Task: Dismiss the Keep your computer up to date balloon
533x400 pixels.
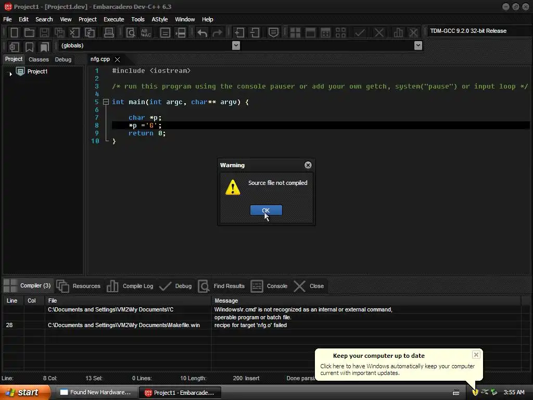Action: click(x=476, y=355)
